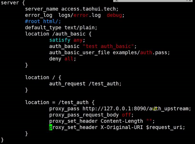Click 'error_log' directive text
Image resolution: width=195 pixels, height=144 pixels.
coord(39,15)
